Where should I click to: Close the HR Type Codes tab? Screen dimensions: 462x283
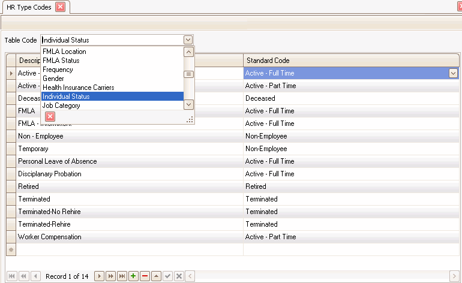point(60,7)
